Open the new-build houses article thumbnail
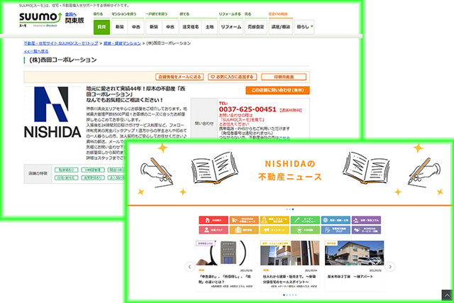This screenshot has width=454, height=303. (x=289, y=253)
